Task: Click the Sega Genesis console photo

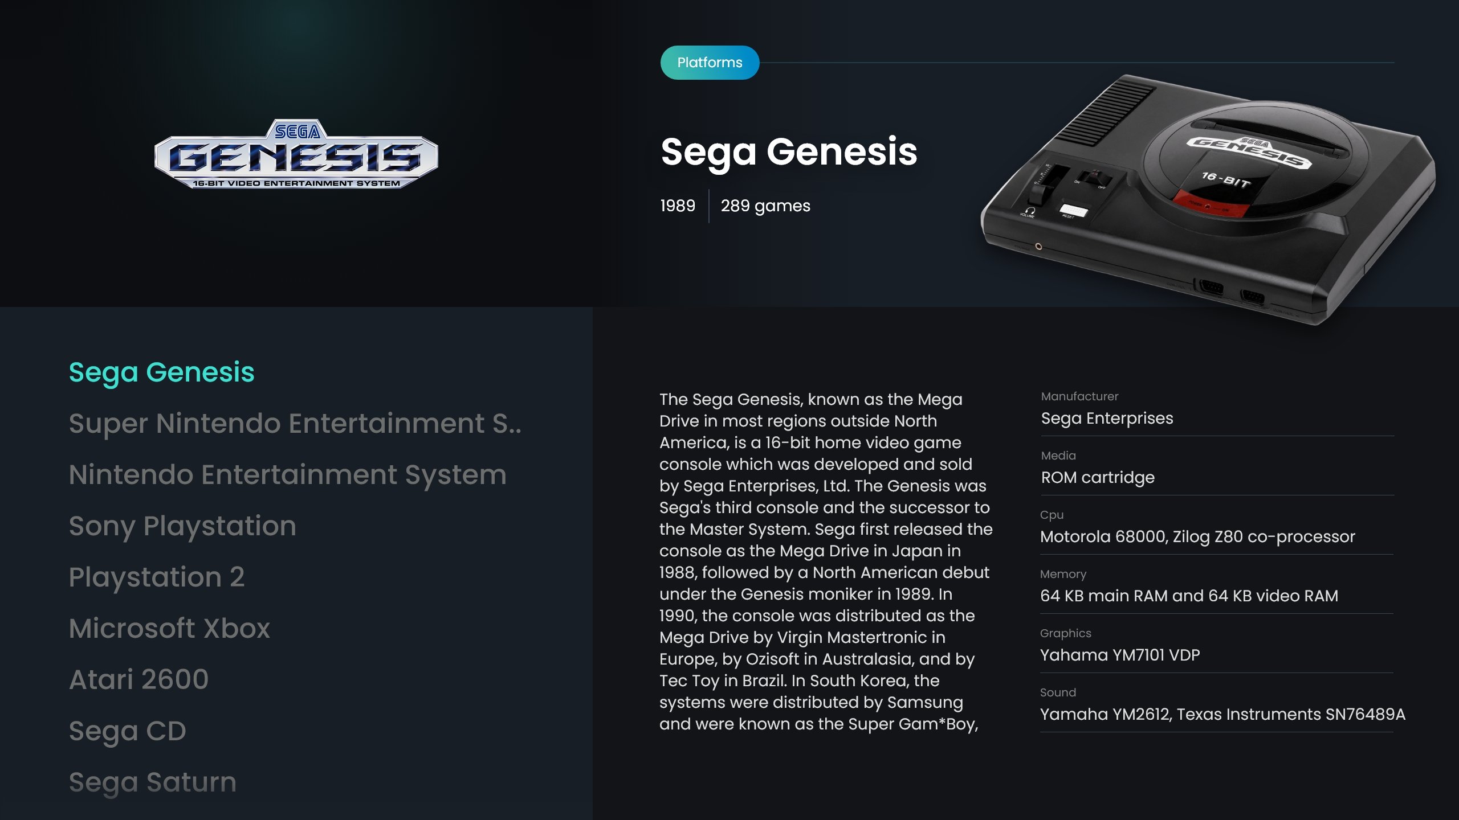Action: pyautogui.click(x=1208, y=200)
